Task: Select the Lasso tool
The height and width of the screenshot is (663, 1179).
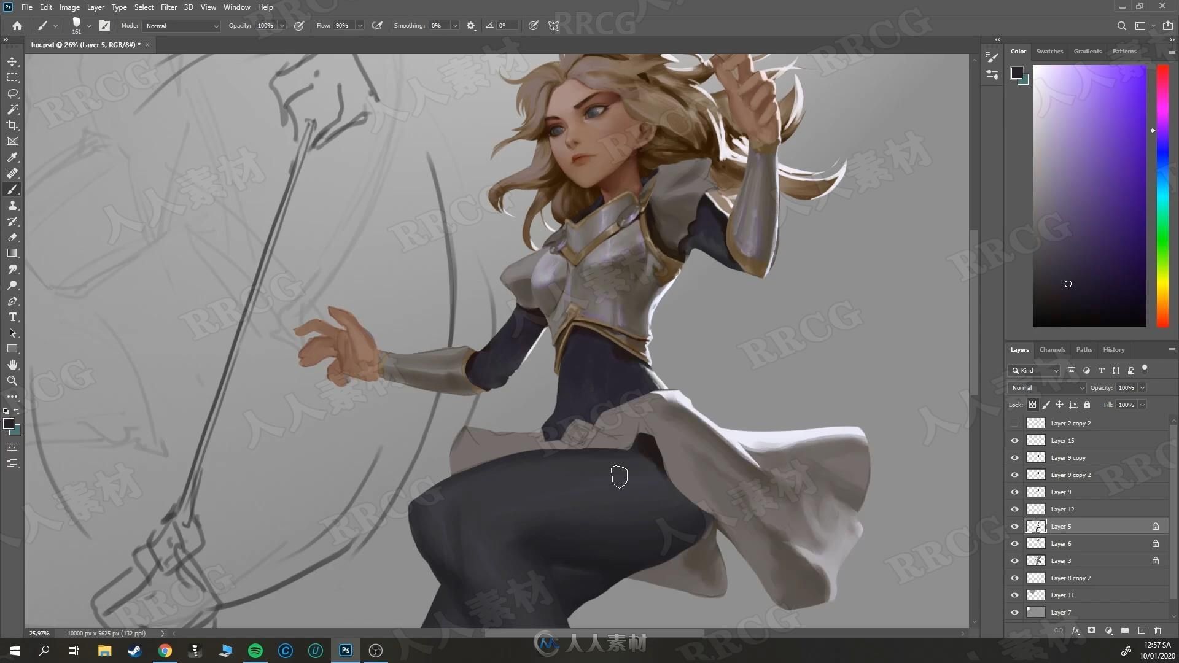Action: pos(12,93)
